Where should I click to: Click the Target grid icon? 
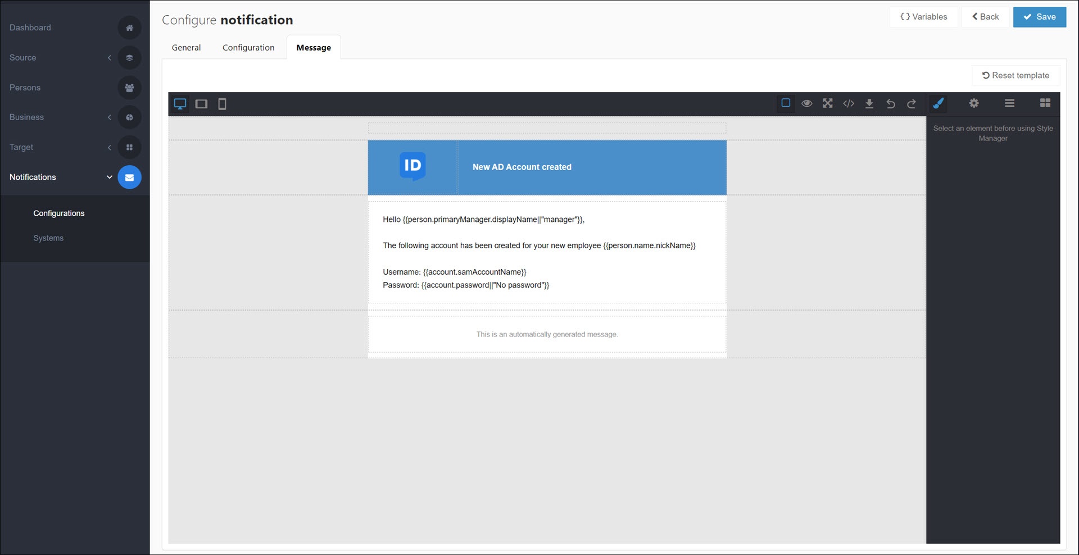(129, 147)
